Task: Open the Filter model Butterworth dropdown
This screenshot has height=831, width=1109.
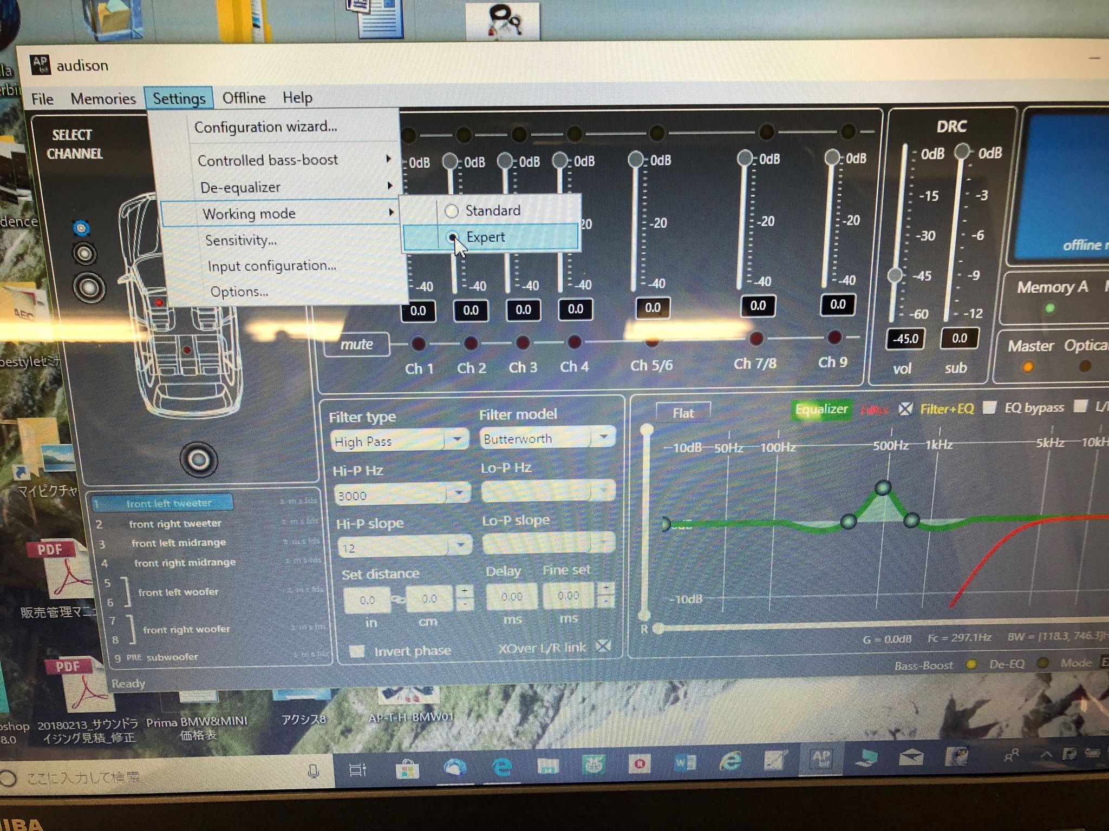Action: (x=547, y=438)
